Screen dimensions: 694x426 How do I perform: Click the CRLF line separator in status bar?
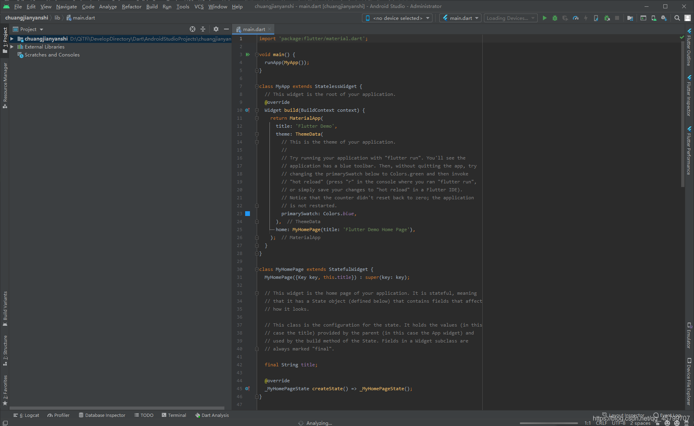tap(602, 423)
